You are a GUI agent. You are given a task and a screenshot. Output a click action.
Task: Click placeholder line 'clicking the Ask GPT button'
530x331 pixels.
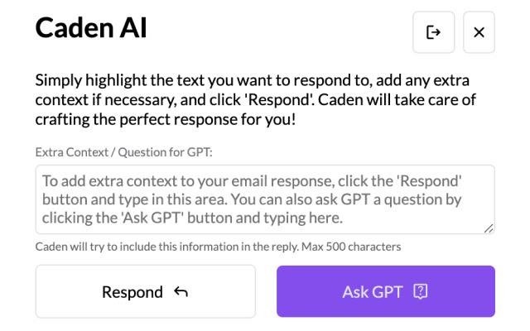[191, 218]
